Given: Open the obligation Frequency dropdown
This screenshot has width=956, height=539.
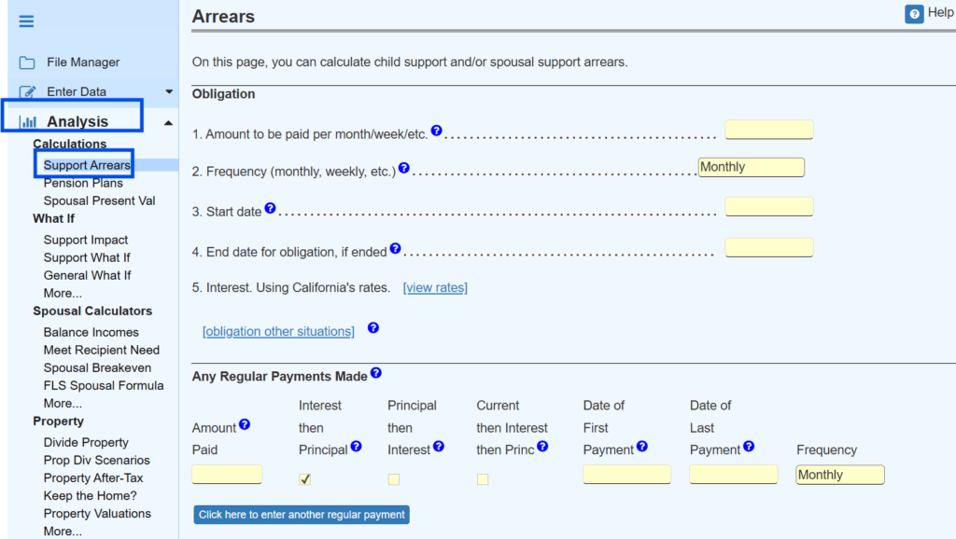Looking at the screenshot, I should pyautogui.click(x=752, y=167).
